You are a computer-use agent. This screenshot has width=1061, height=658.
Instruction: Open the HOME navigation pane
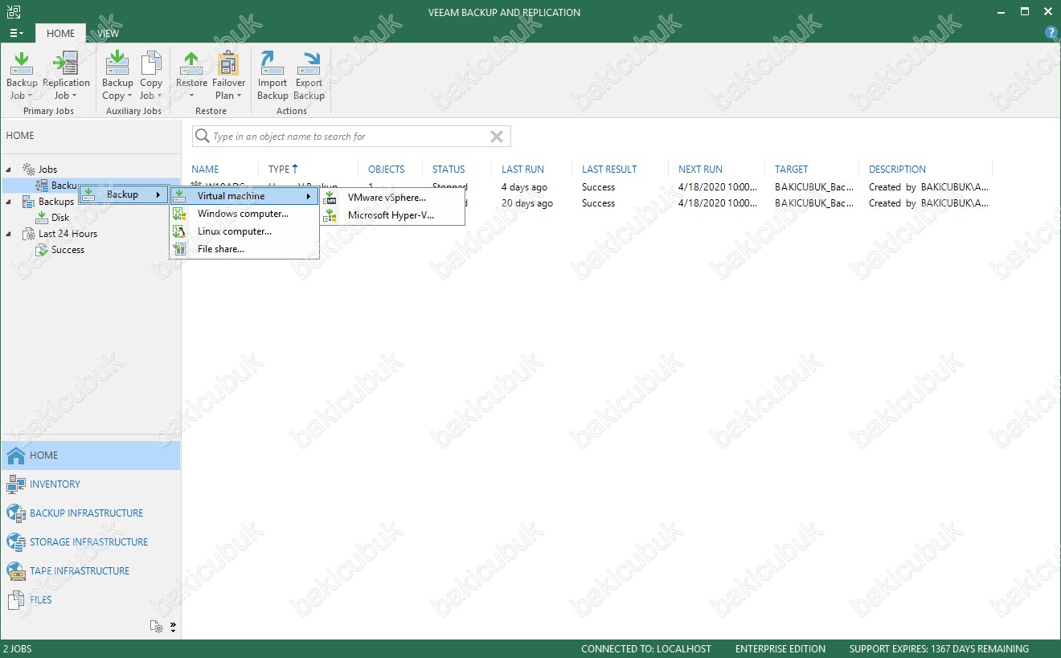pos(90,456)
